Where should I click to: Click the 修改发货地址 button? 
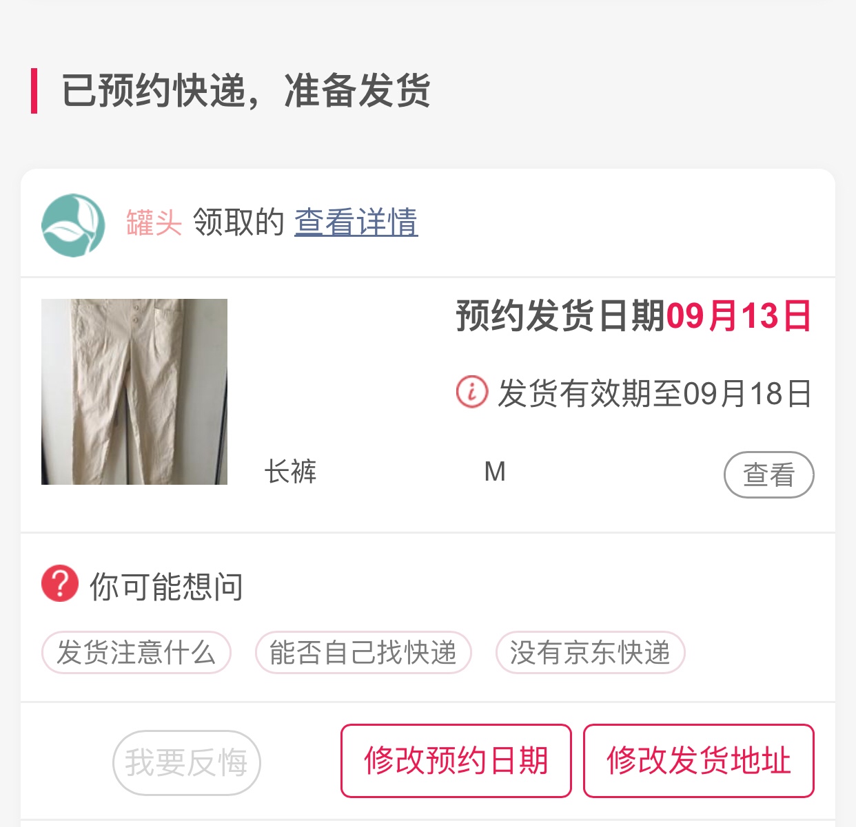click(x=698, y=761)
